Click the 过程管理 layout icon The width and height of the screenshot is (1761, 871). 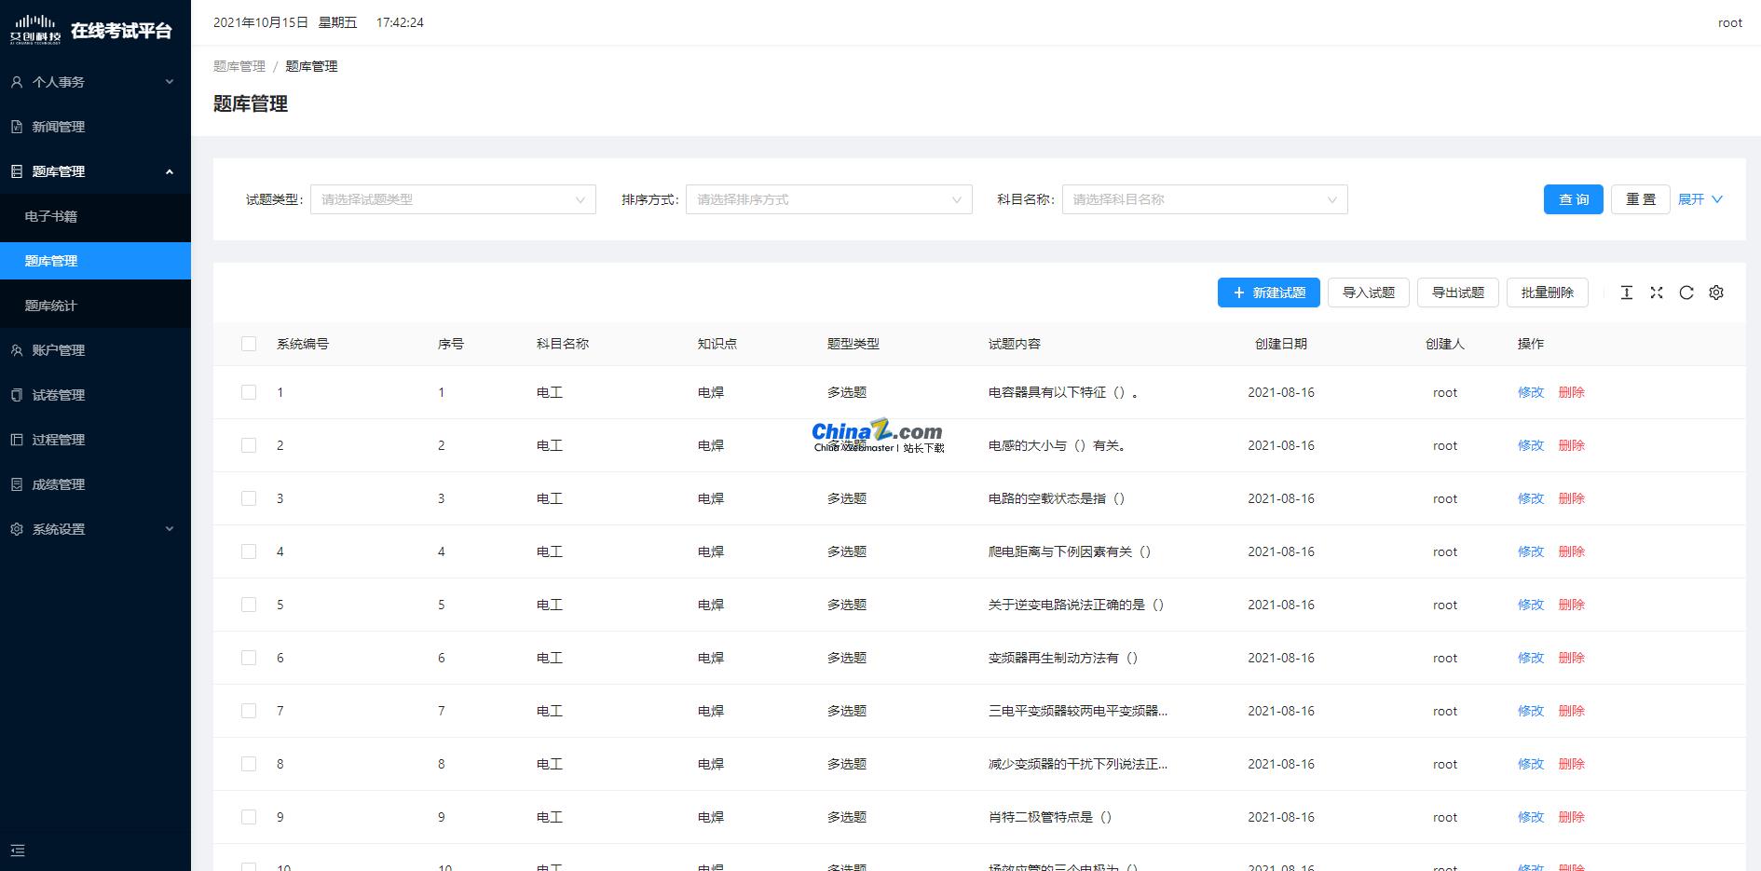(17, 440)
